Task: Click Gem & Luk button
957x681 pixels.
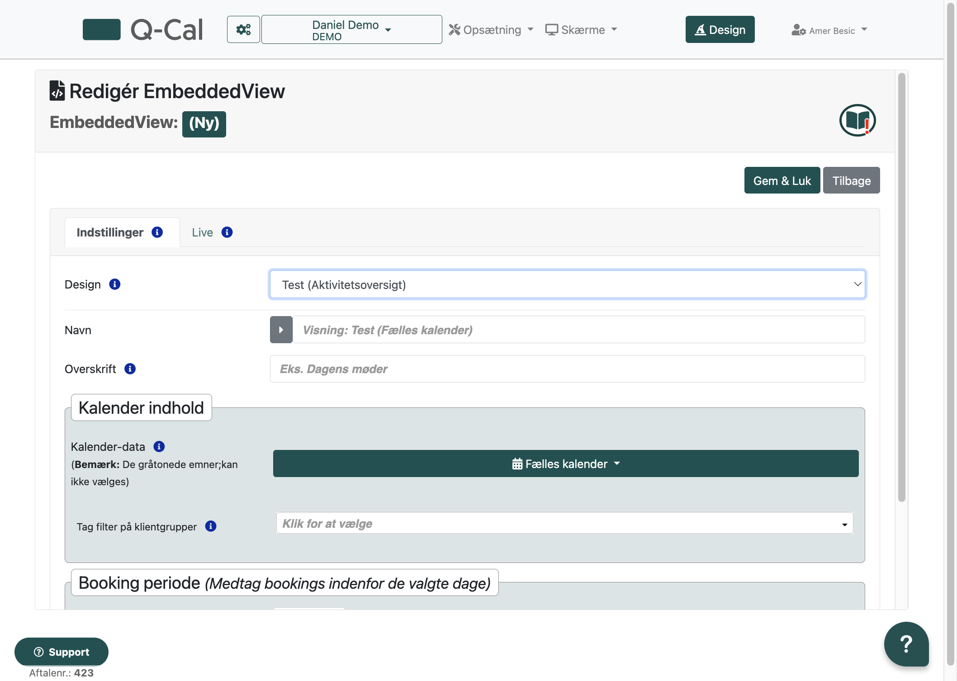Action: tap(782, 180)
